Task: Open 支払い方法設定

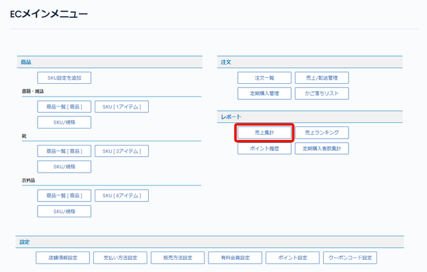Action: [120, 258]
